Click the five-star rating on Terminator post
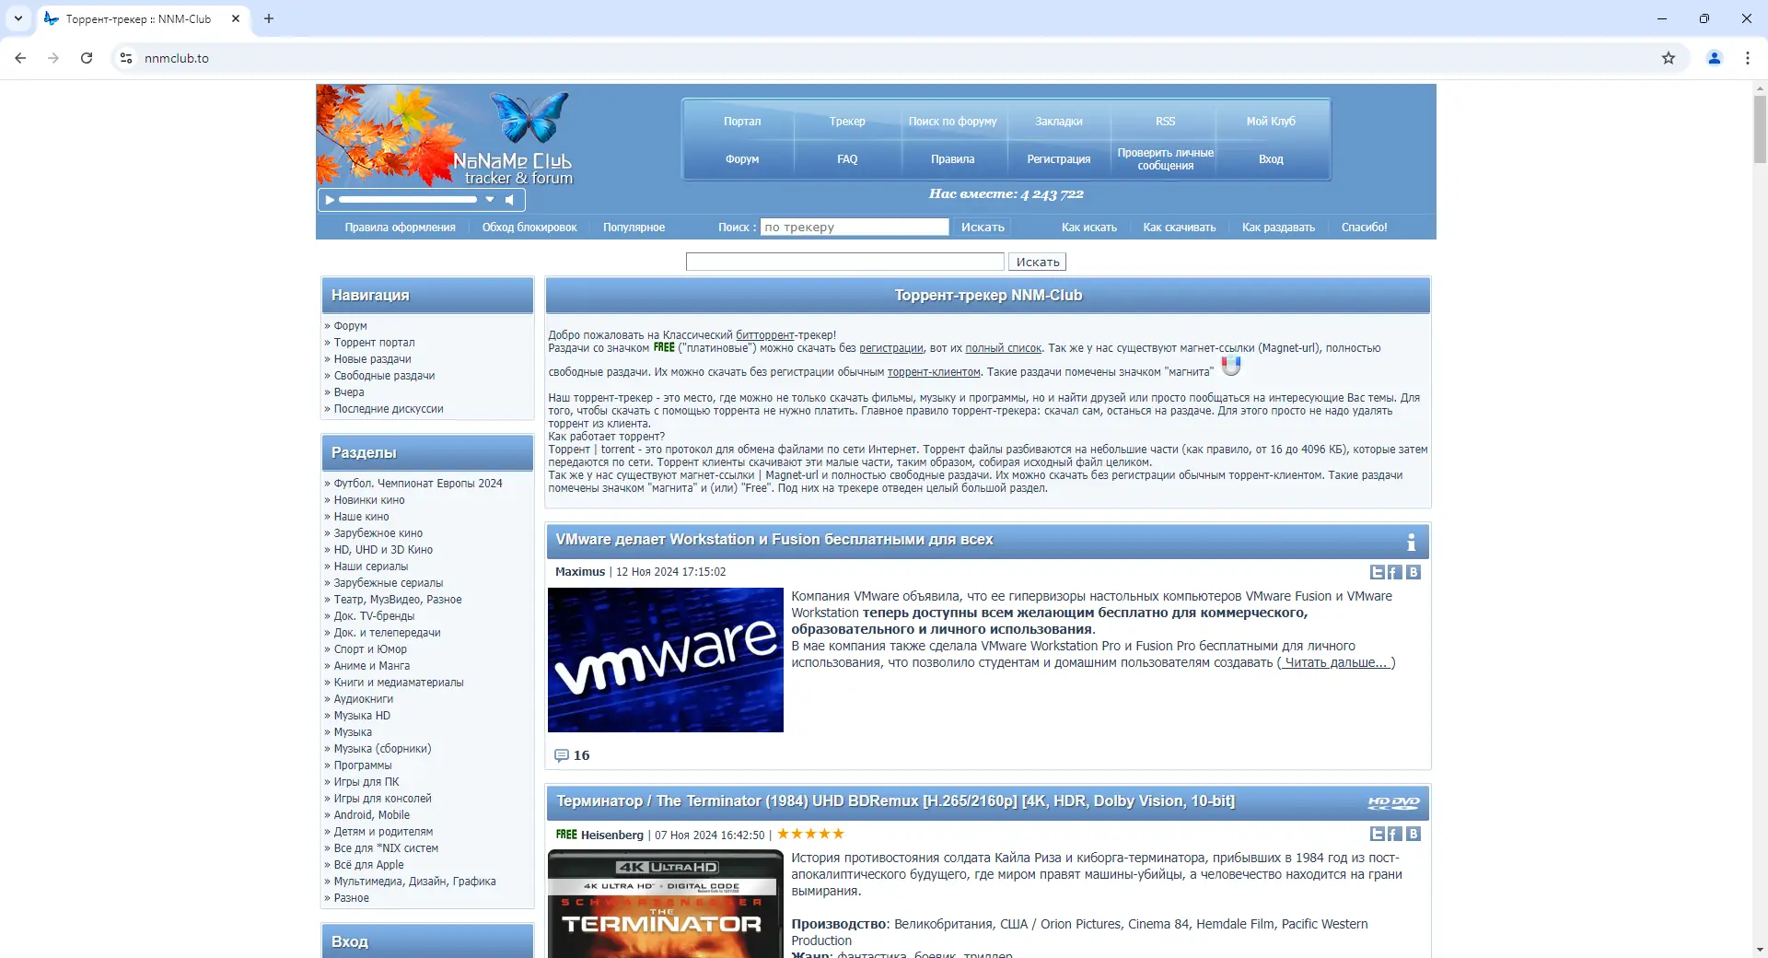The image size is (1768, 958). coord(810,834)
